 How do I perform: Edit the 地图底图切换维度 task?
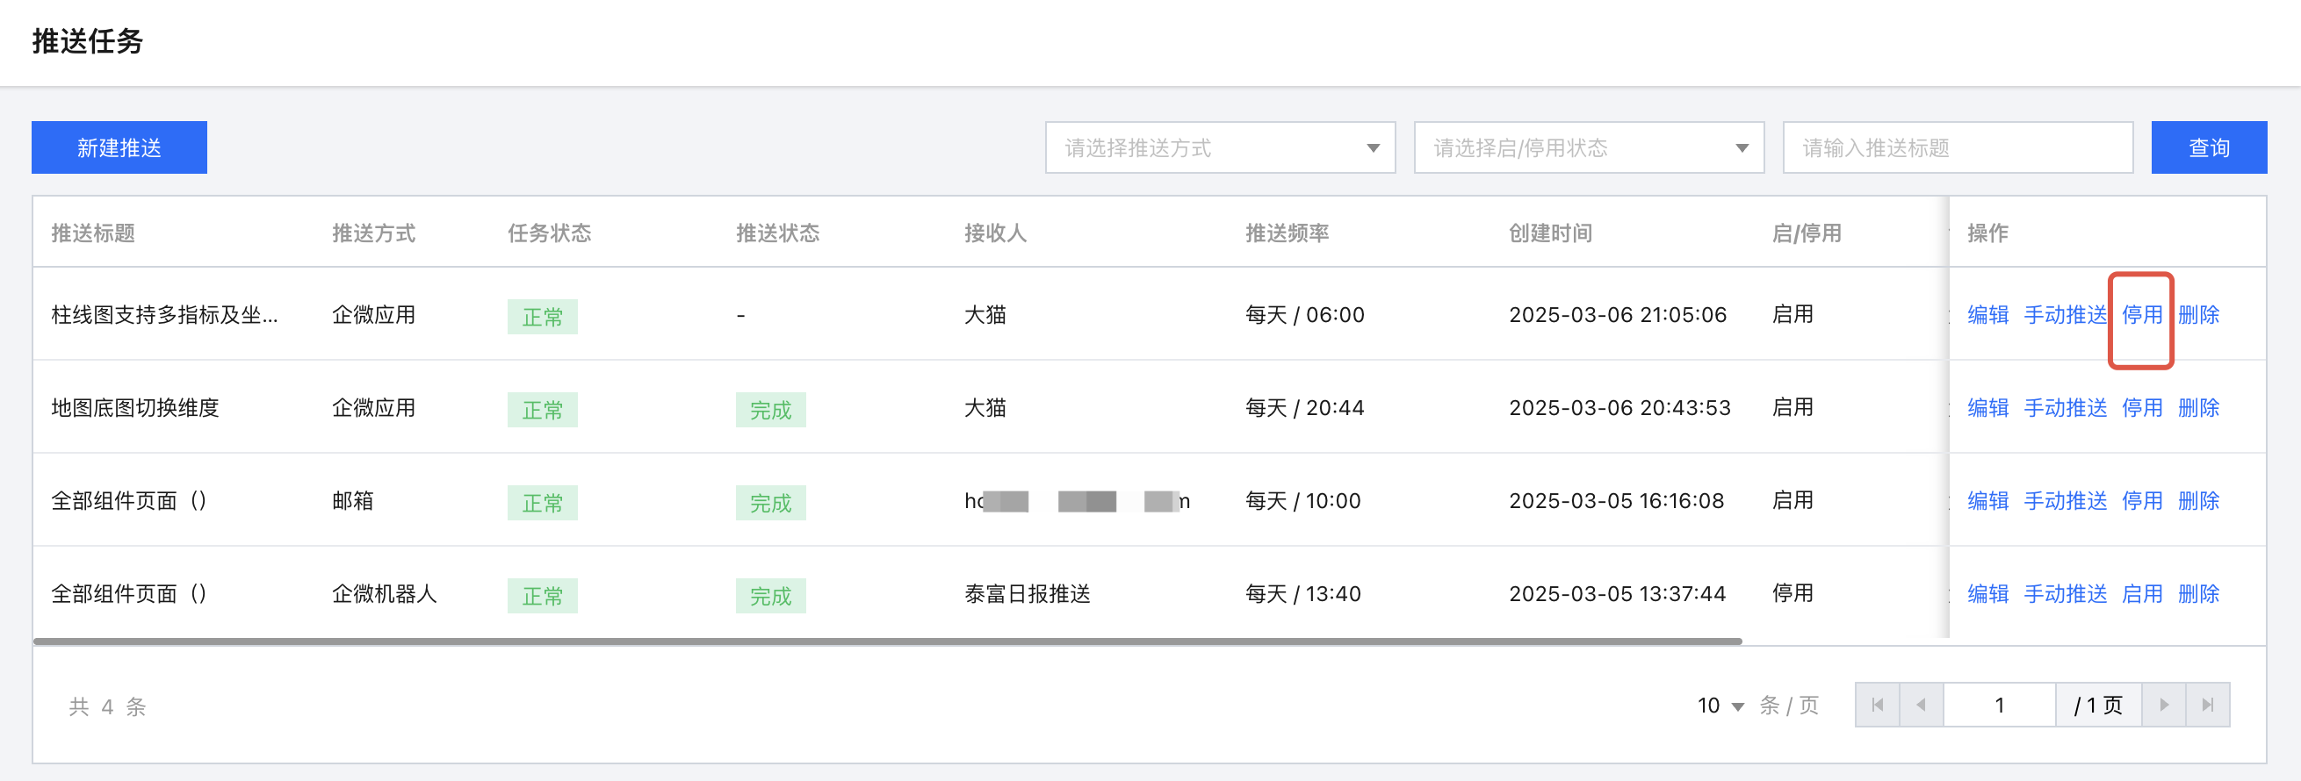pyautogui.click(x=1987, y=408)
